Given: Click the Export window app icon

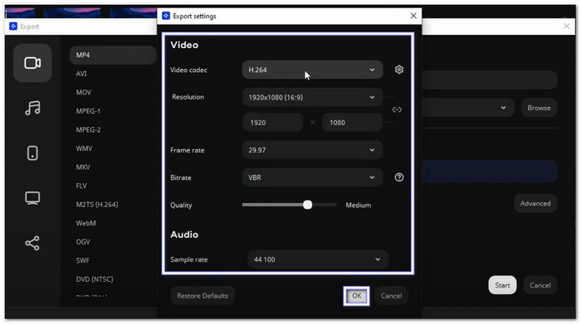Looking at the screenshot, I should 13,27.
